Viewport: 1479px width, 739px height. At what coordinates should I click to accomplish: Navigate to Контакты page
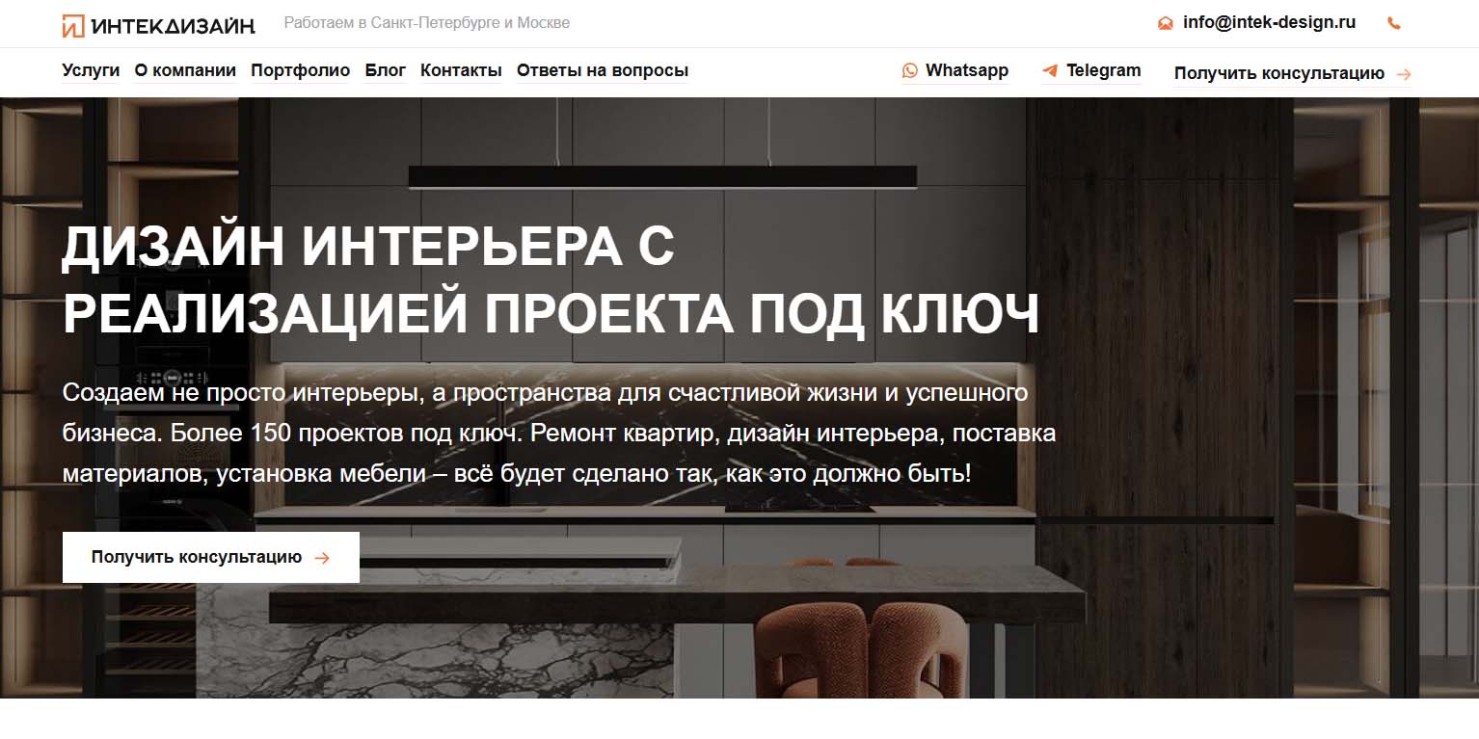click(x=461, y=70)
